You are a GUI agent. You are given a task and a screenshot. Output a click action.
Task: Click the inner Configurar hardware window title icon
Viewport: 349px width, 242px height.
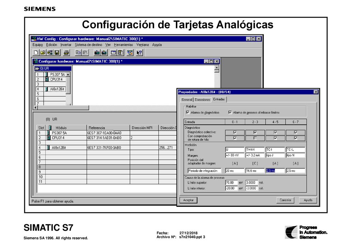coord(35,61)
